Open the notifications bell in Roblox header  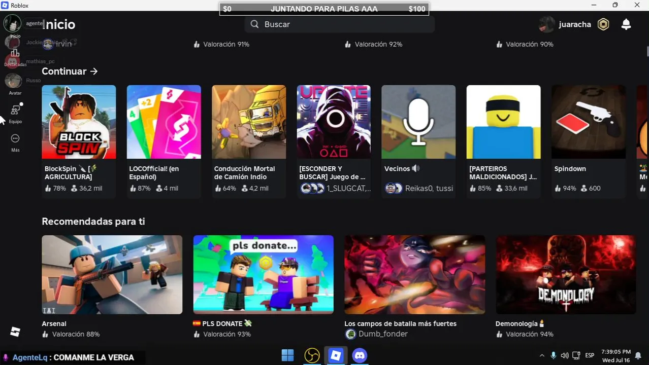(626, 24)
